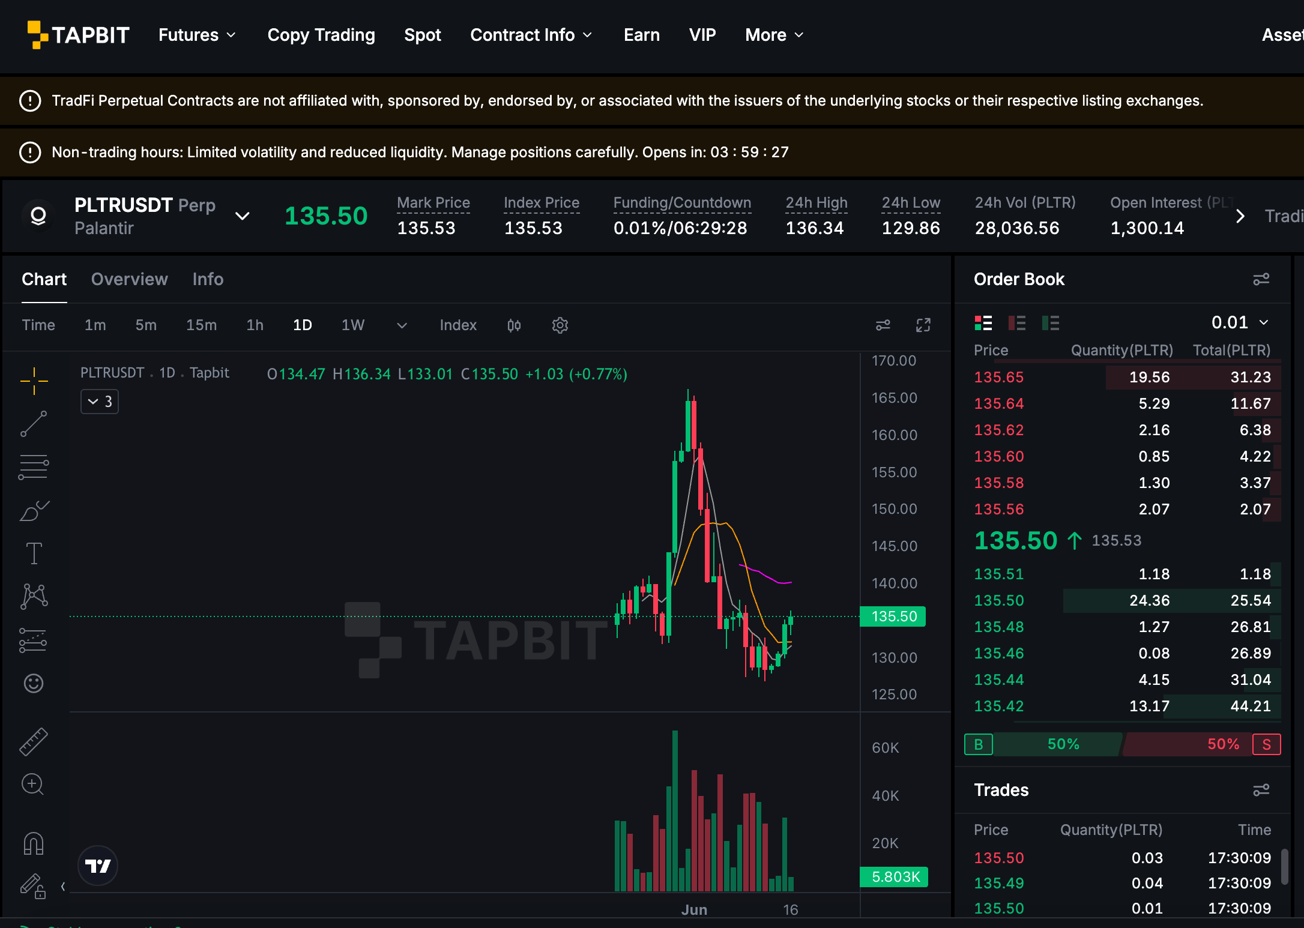Open order book 0.01 precision dropdown

(1240, 322)
